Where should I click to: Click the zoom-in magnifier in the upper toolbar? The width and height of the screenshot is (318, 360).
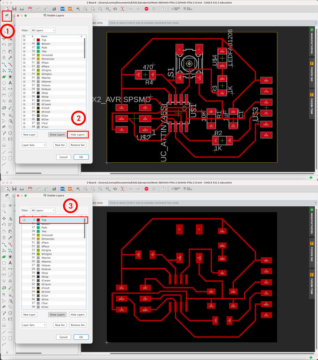(85, 9)
